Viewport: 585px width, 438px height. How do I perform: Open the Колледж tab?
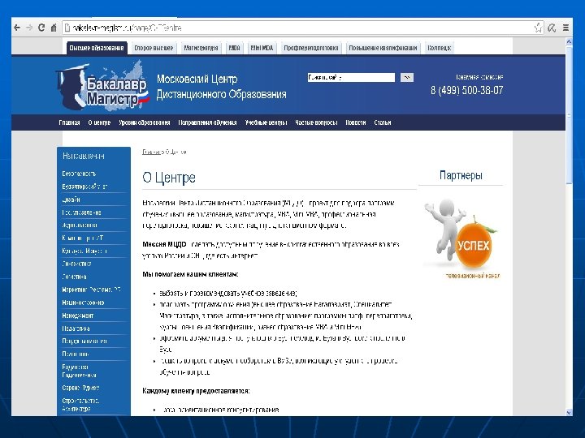pos(439,48)
